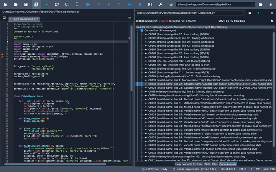This screenshot has width=276, height=172.
Task: Open Code Analysis pane options menu
Action: click(x=272, y=13)
